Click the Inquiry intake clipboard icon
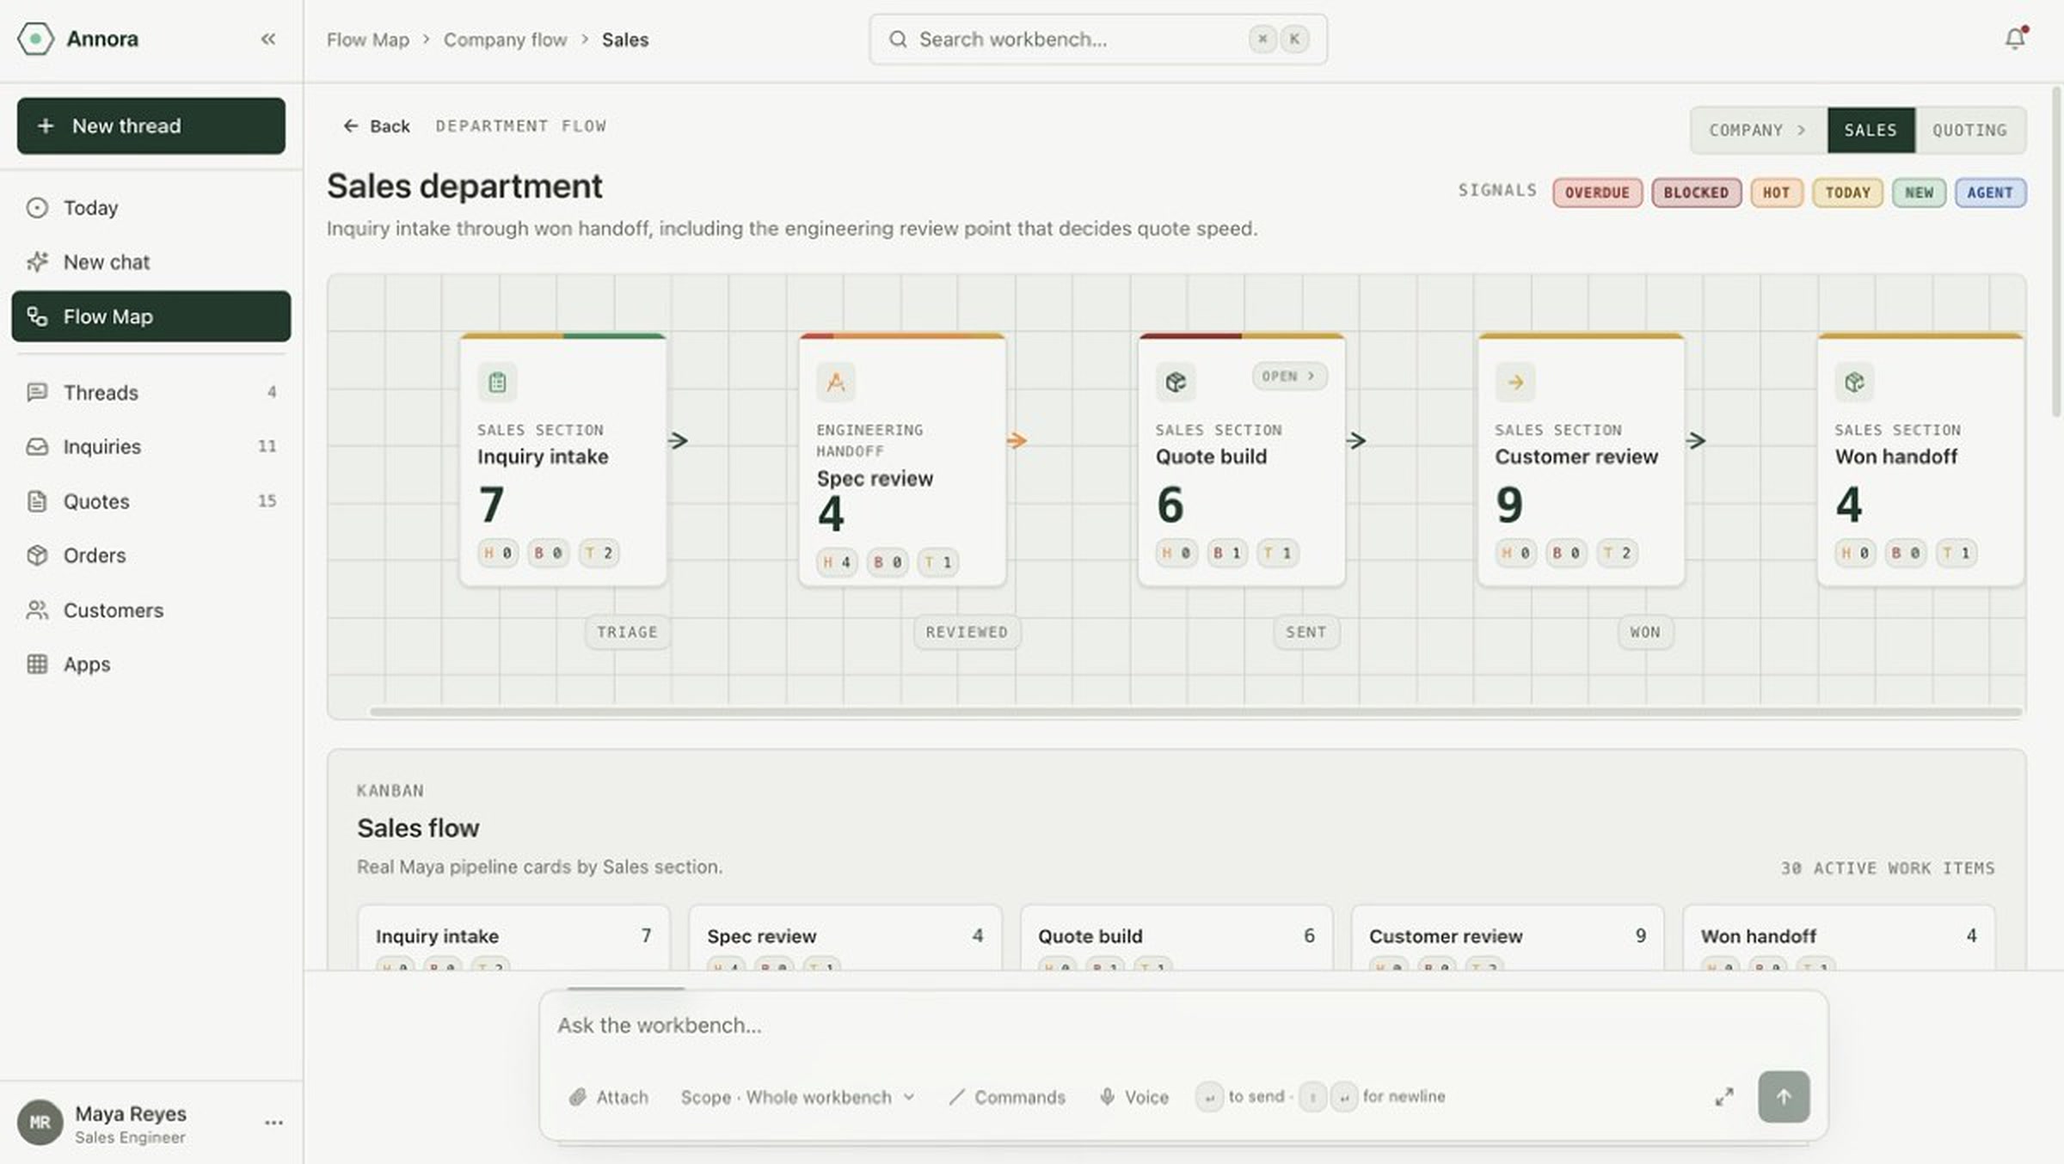The image size is (2064, 1164). pyautogui.click(x=497, y=382)
